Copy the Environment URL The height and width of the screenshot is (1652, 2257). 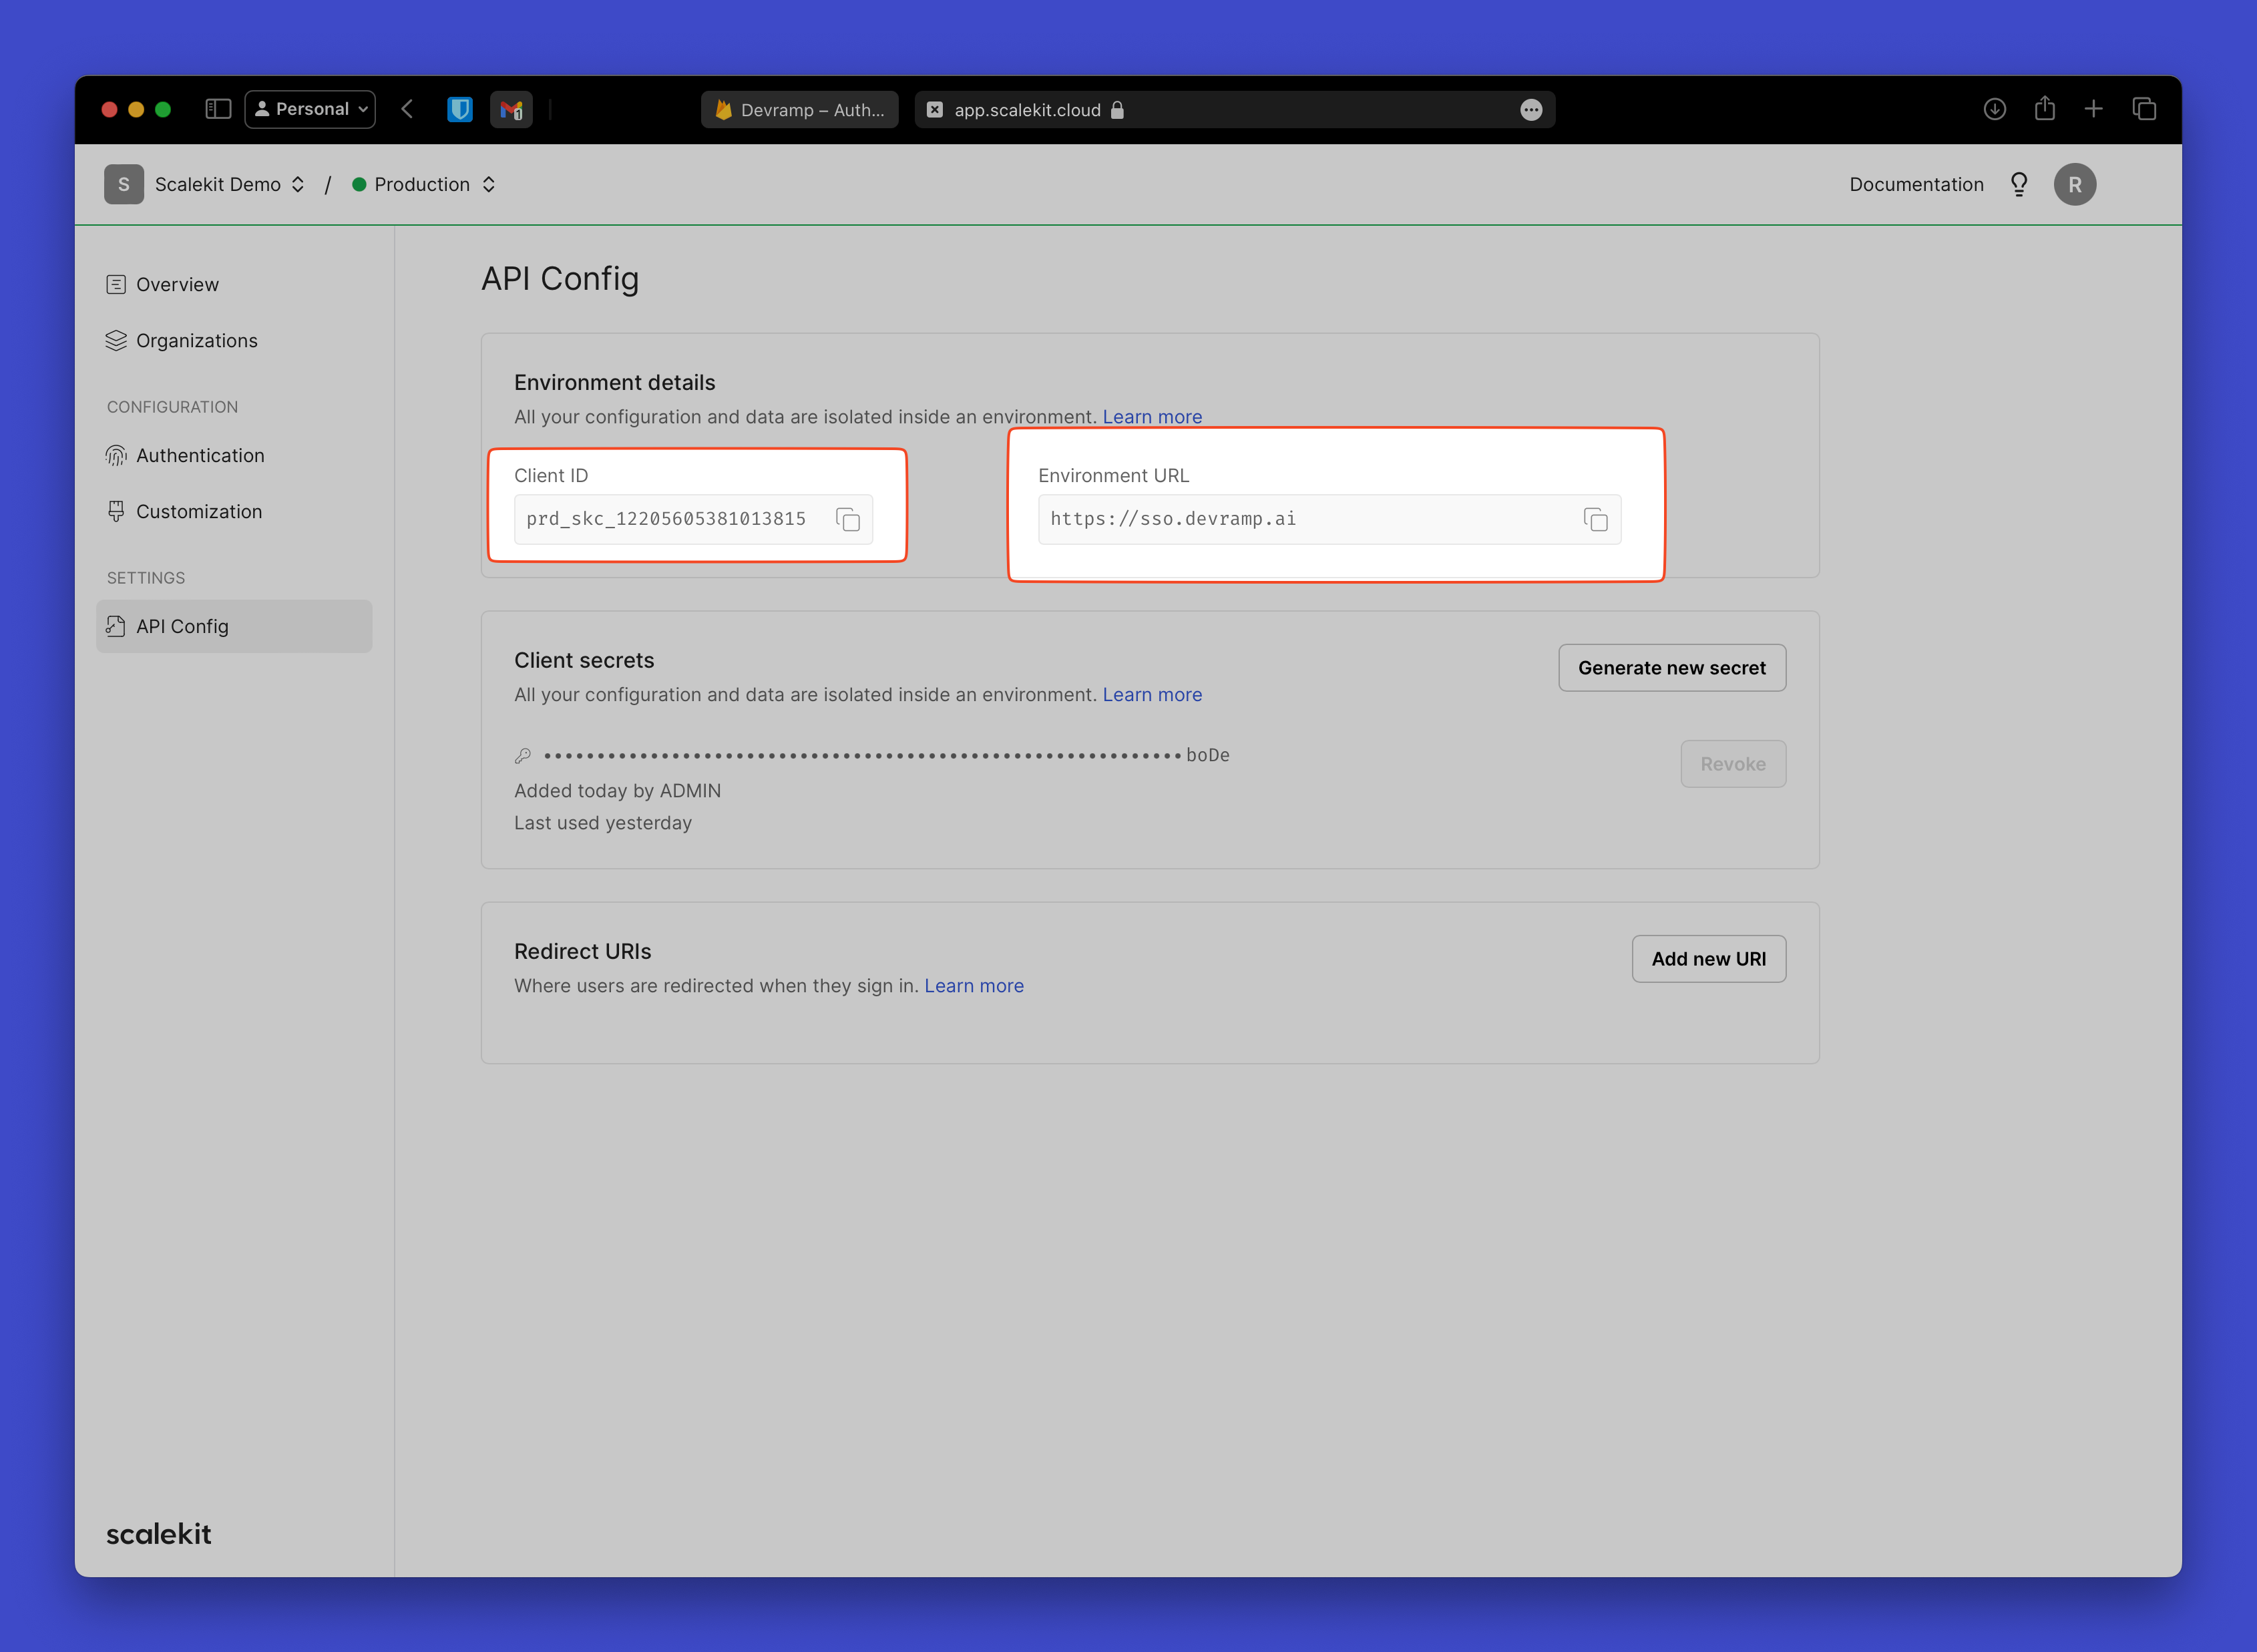[1595, 519]
